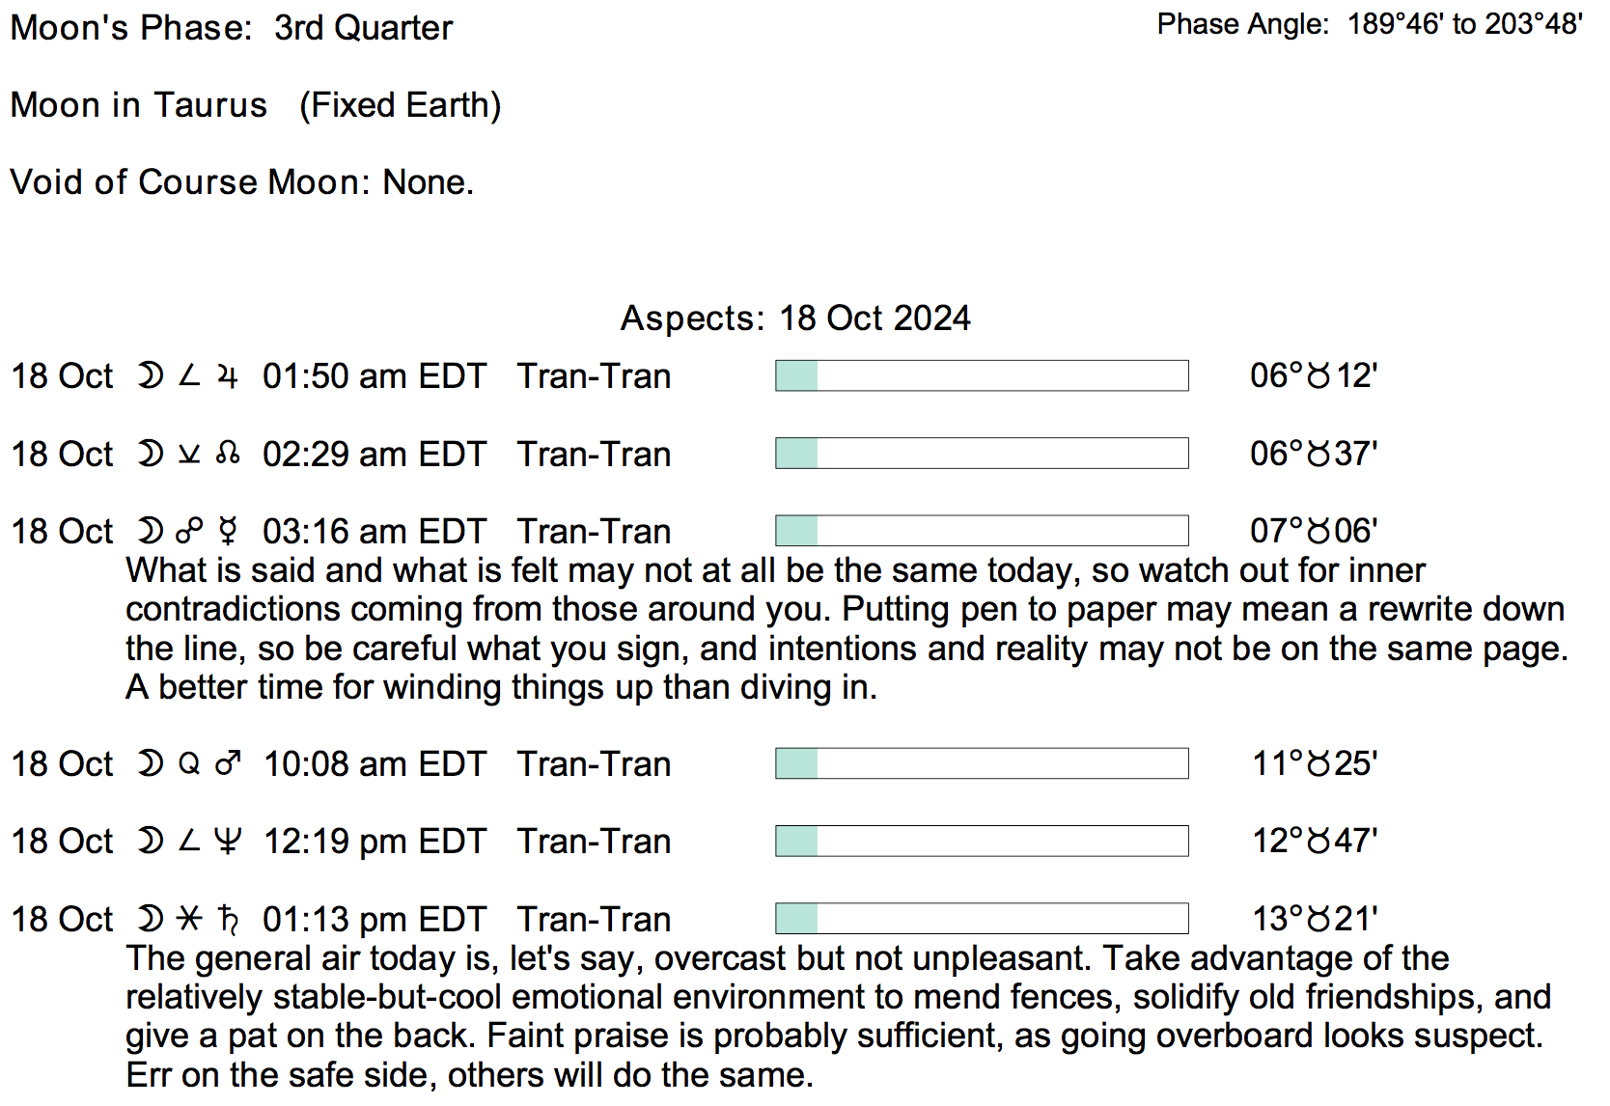Click the Saturn glyph in the 01:13 pm row

click(228, 920)
